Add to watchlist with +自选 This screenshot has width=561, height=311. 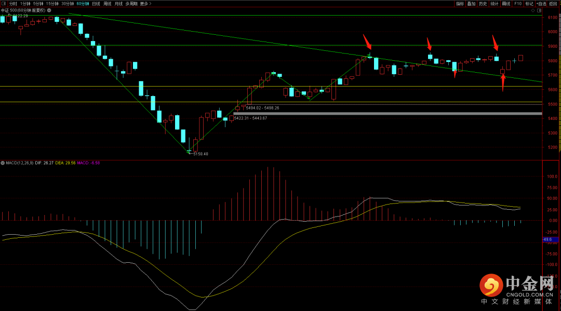541,4
